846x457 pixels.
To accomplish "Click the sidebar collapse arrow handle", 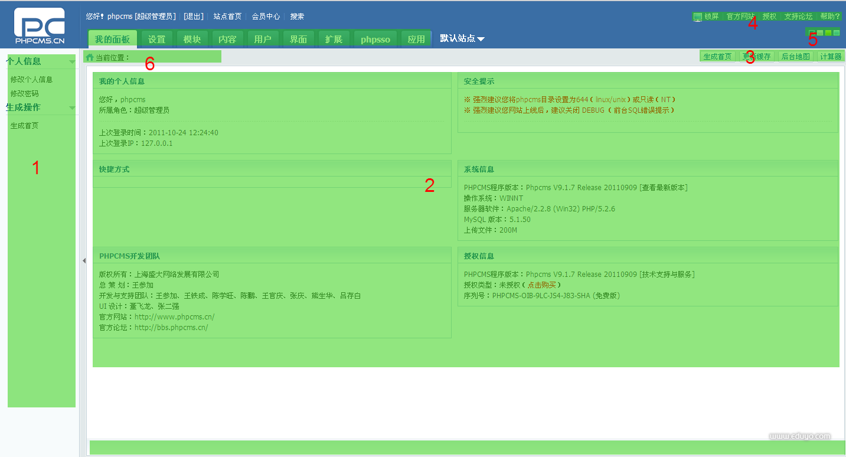I will pyautogui.click(x=83, y=260).
